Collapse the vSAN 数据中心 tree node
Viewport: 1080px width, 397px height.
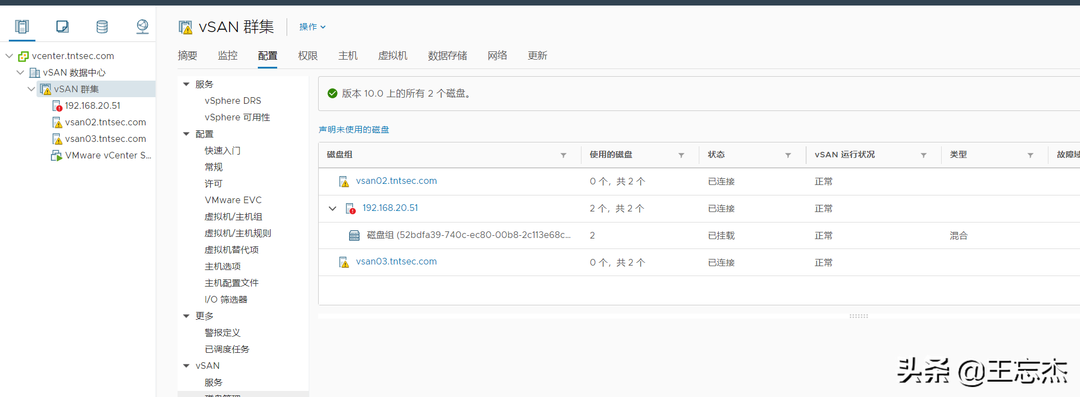click(20, 72)
